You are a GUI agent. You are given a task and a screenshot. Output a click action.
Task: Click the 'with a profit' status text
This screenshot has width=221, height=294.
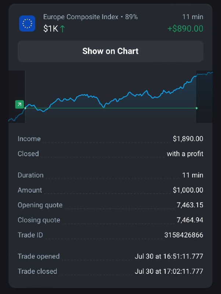(x=185, y=154)
